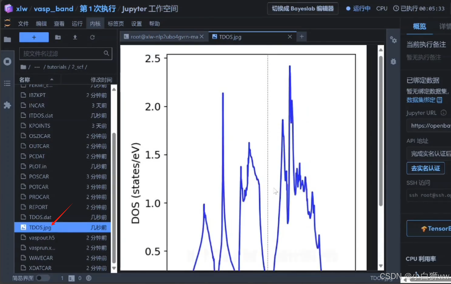This screenshot has height=284, width=451.
Task: Click the tutorials breadcrumb
Action: 57,67
